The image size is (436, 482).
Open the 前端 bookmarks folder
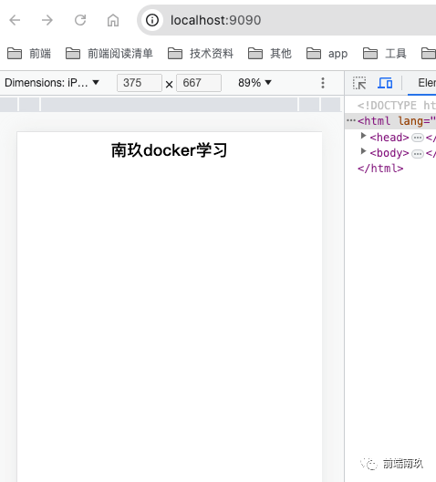(x=29, y=54)
